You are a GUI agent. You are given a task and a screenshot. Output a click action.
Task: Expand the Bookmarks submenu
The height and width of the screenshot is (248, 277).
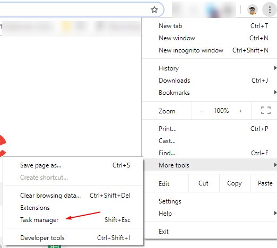[210, 93]
